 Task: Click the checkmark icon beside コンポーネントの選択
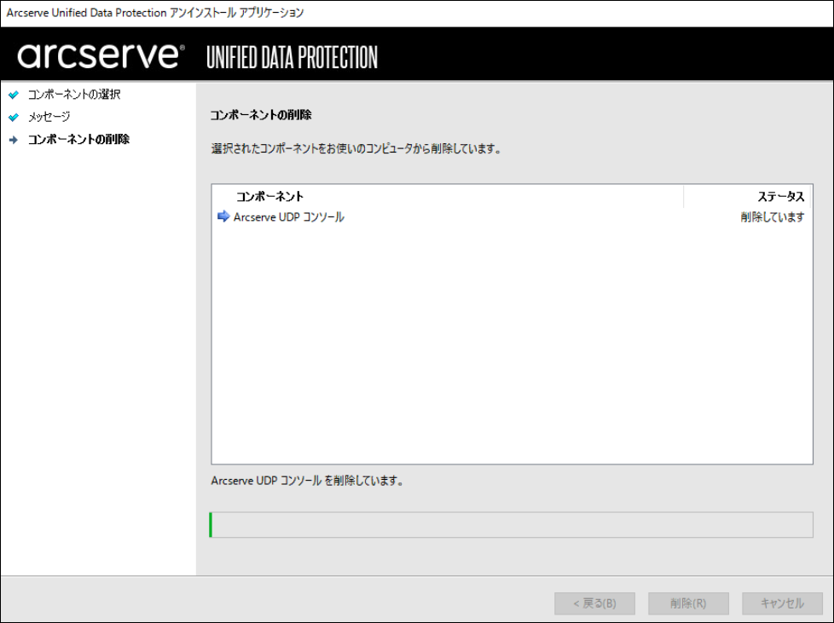tap(14, 95)
